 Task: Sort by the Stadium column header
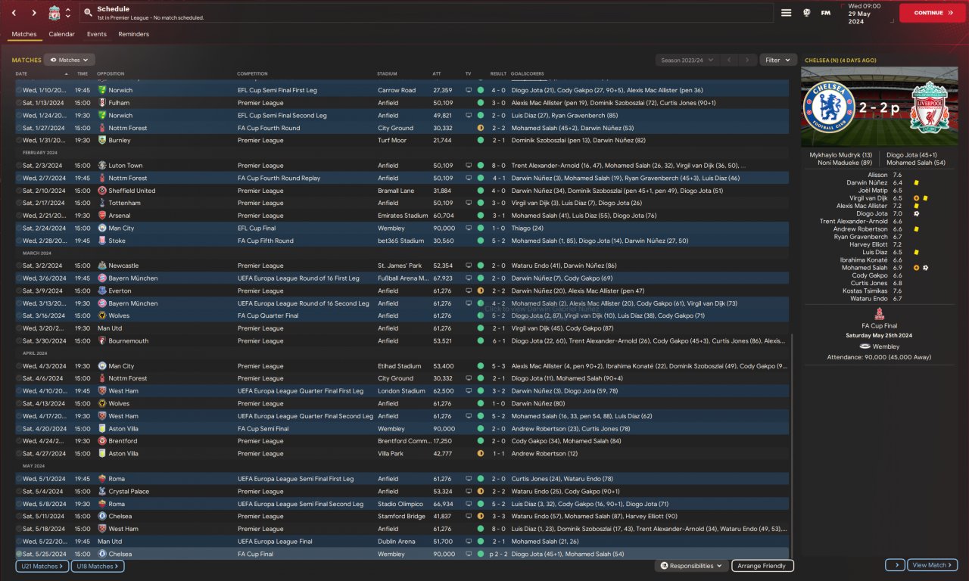387,73
